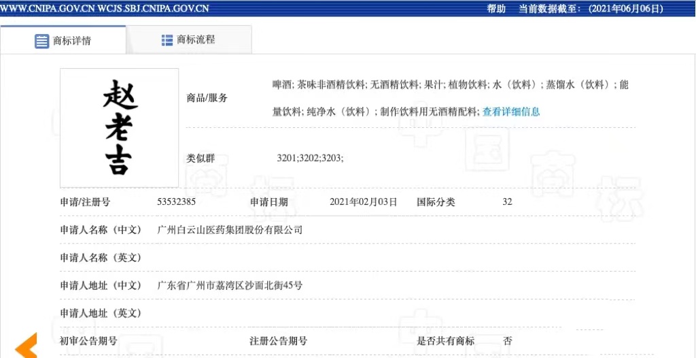Image resolution: width=696 pixels, height=358 pixels.
Task: Select application date 2021年02月03日
Action: [x=363, y=202]
